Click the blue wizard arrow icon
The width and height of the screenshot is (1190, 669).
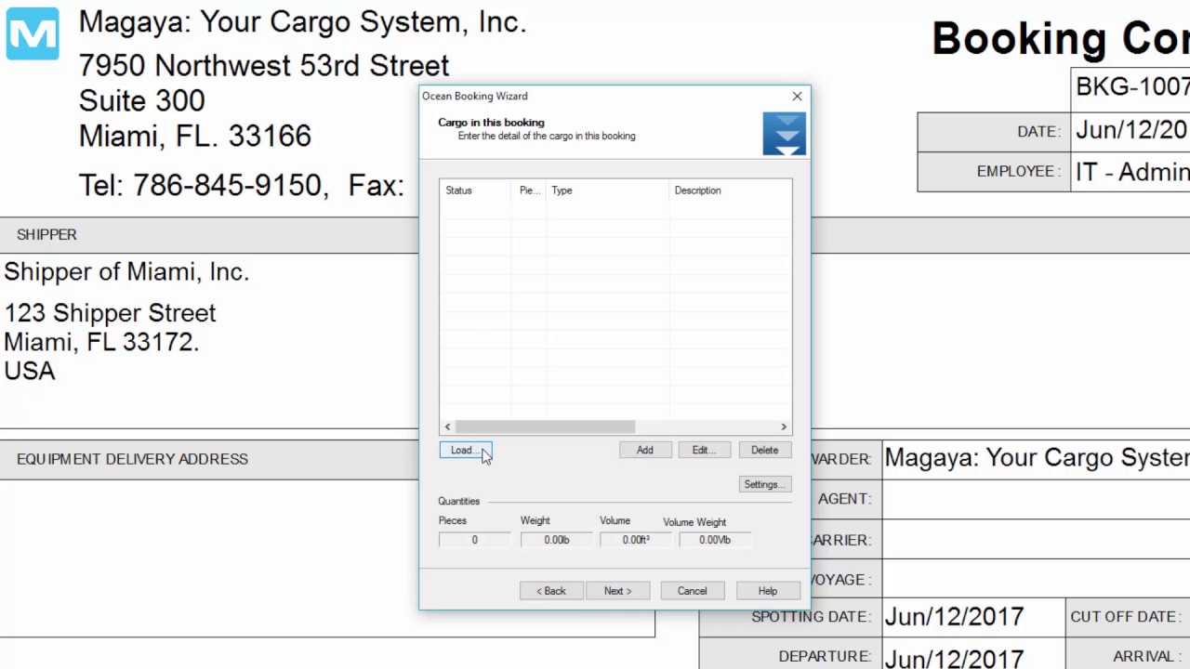784,133
